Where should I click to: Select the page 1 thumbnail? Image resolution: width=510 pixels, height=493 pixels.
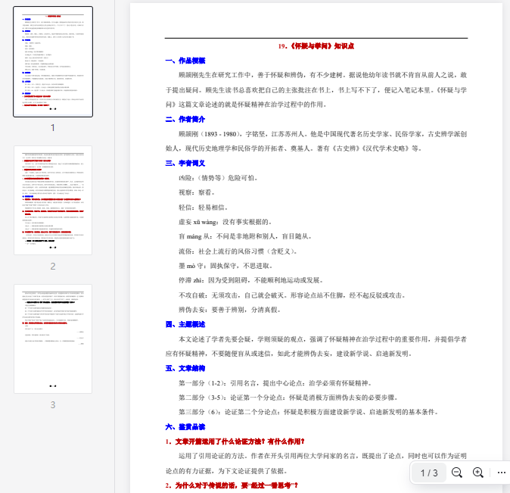pos(53,62)
